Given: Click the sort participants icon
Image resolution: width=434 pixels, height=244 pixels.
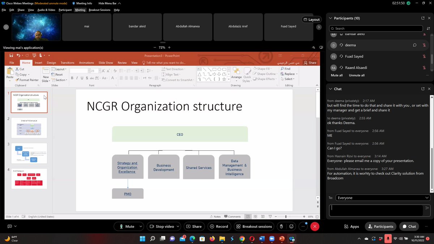Looking at the screenshot, I should coord(428,28).
